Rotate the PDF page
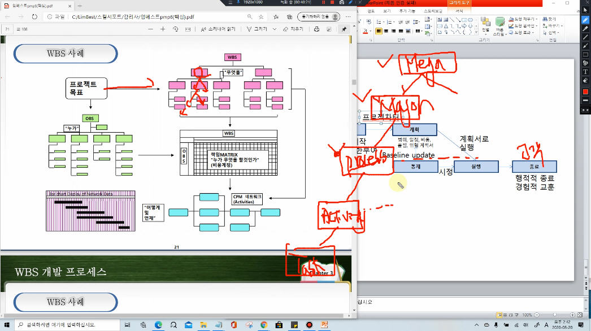Screen dimensions: 591x331 [x=175, y=29]
